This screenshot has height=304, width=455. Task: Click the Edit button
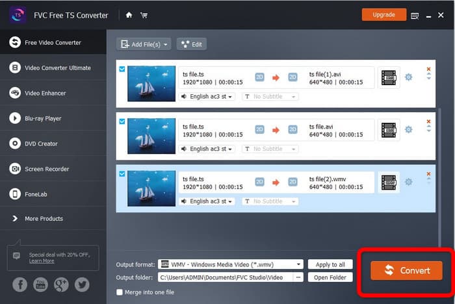192,44
